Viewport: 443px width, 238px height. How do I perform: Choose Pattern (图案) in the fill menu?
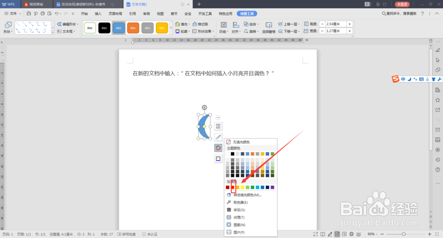[251, 225]
